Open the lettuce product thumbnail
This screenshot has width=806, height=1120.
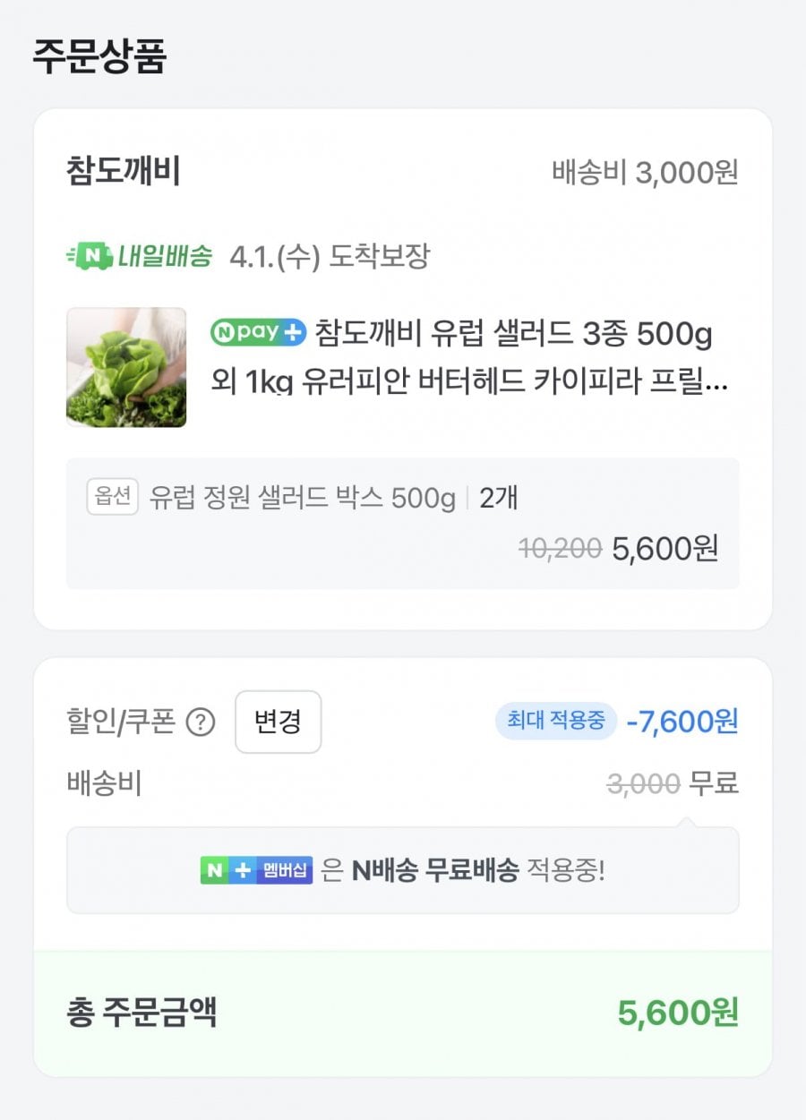[126, 367]
